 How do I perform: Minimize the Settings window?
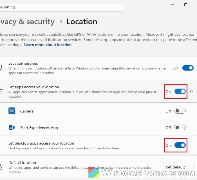click(x=173, y=5)
